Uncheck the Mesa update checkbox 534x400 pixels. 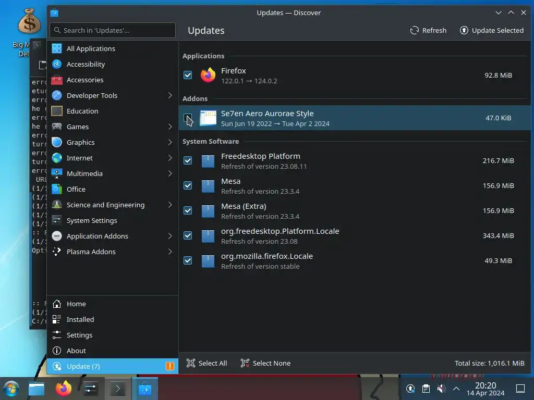point(188,186)
